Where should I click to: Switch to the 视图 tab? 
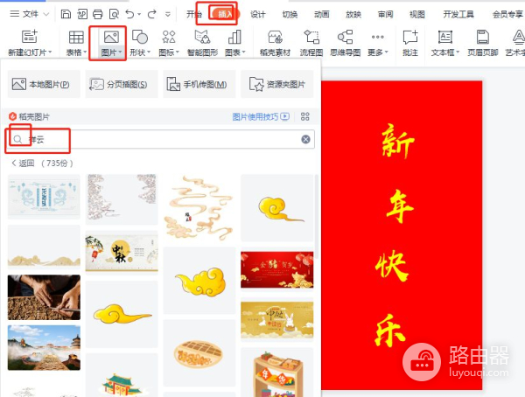pyautogui.click(x=417, y=14)
